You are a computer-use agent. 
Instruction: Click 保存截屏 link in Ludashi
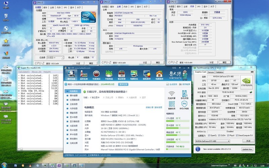185,84
